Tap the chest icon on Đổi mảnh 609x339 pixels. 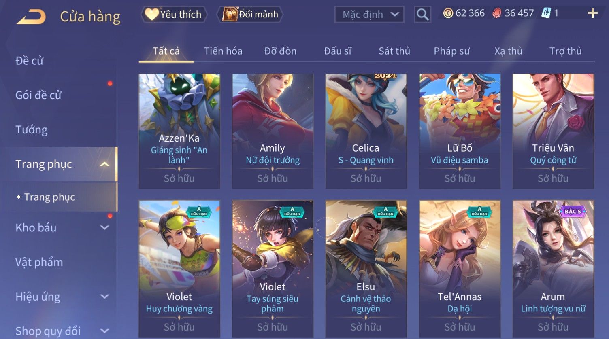(x=230, y=14)
